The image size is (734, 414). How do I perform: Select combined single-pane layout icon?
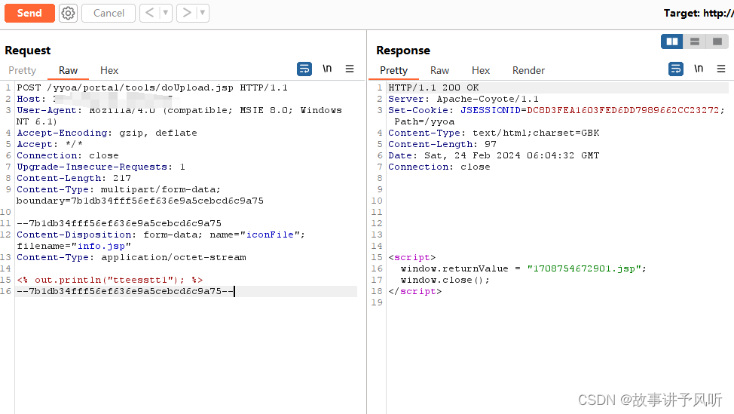[717, 41]
